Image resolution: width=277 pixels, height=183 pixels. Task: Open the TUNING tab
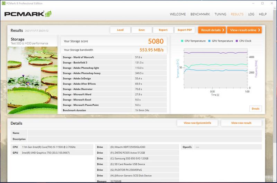220,14
